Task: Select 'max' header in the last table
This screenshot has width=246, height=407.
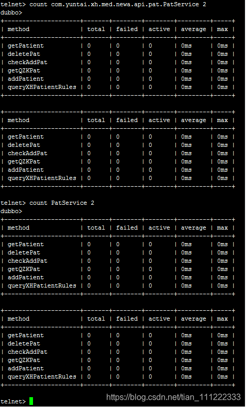Action: [x=222, y=319]
